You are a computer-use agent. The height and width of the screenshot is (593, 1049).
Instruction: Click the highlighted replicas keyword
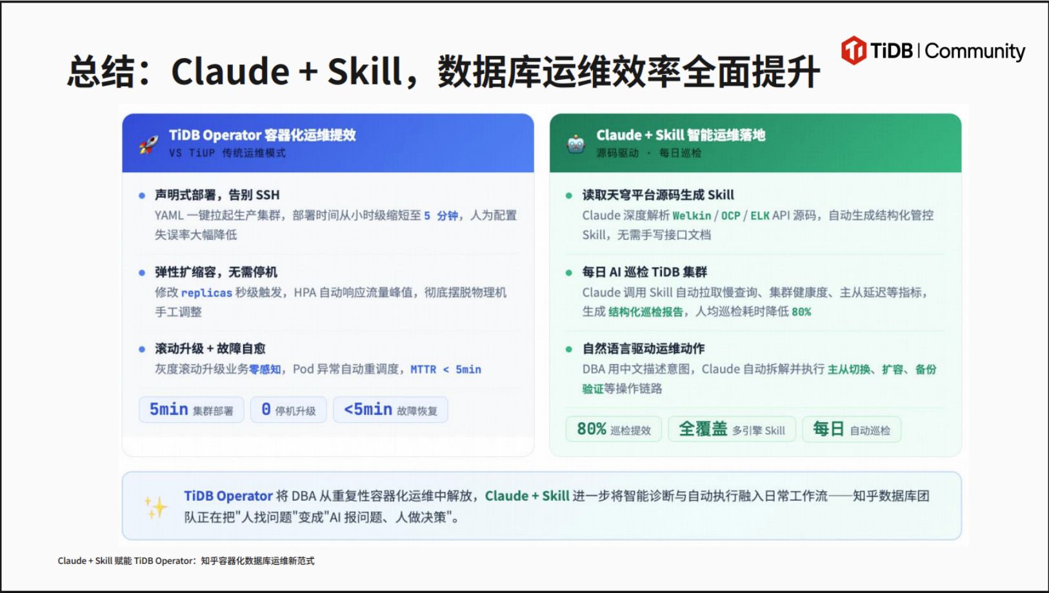pyautogui.click(x=206, y=293)
